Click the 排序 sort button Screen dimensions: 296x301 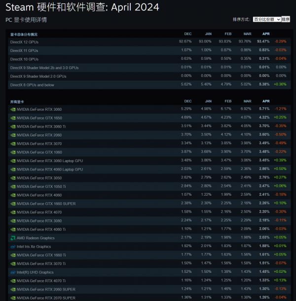[286, 19]
